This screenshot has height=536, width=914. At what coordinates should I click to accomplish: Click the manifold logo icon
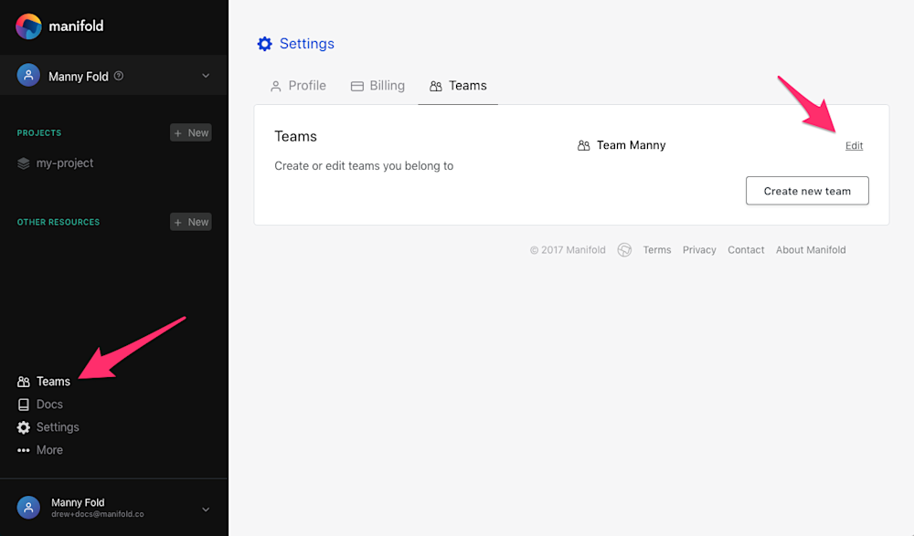coord(28,26)
